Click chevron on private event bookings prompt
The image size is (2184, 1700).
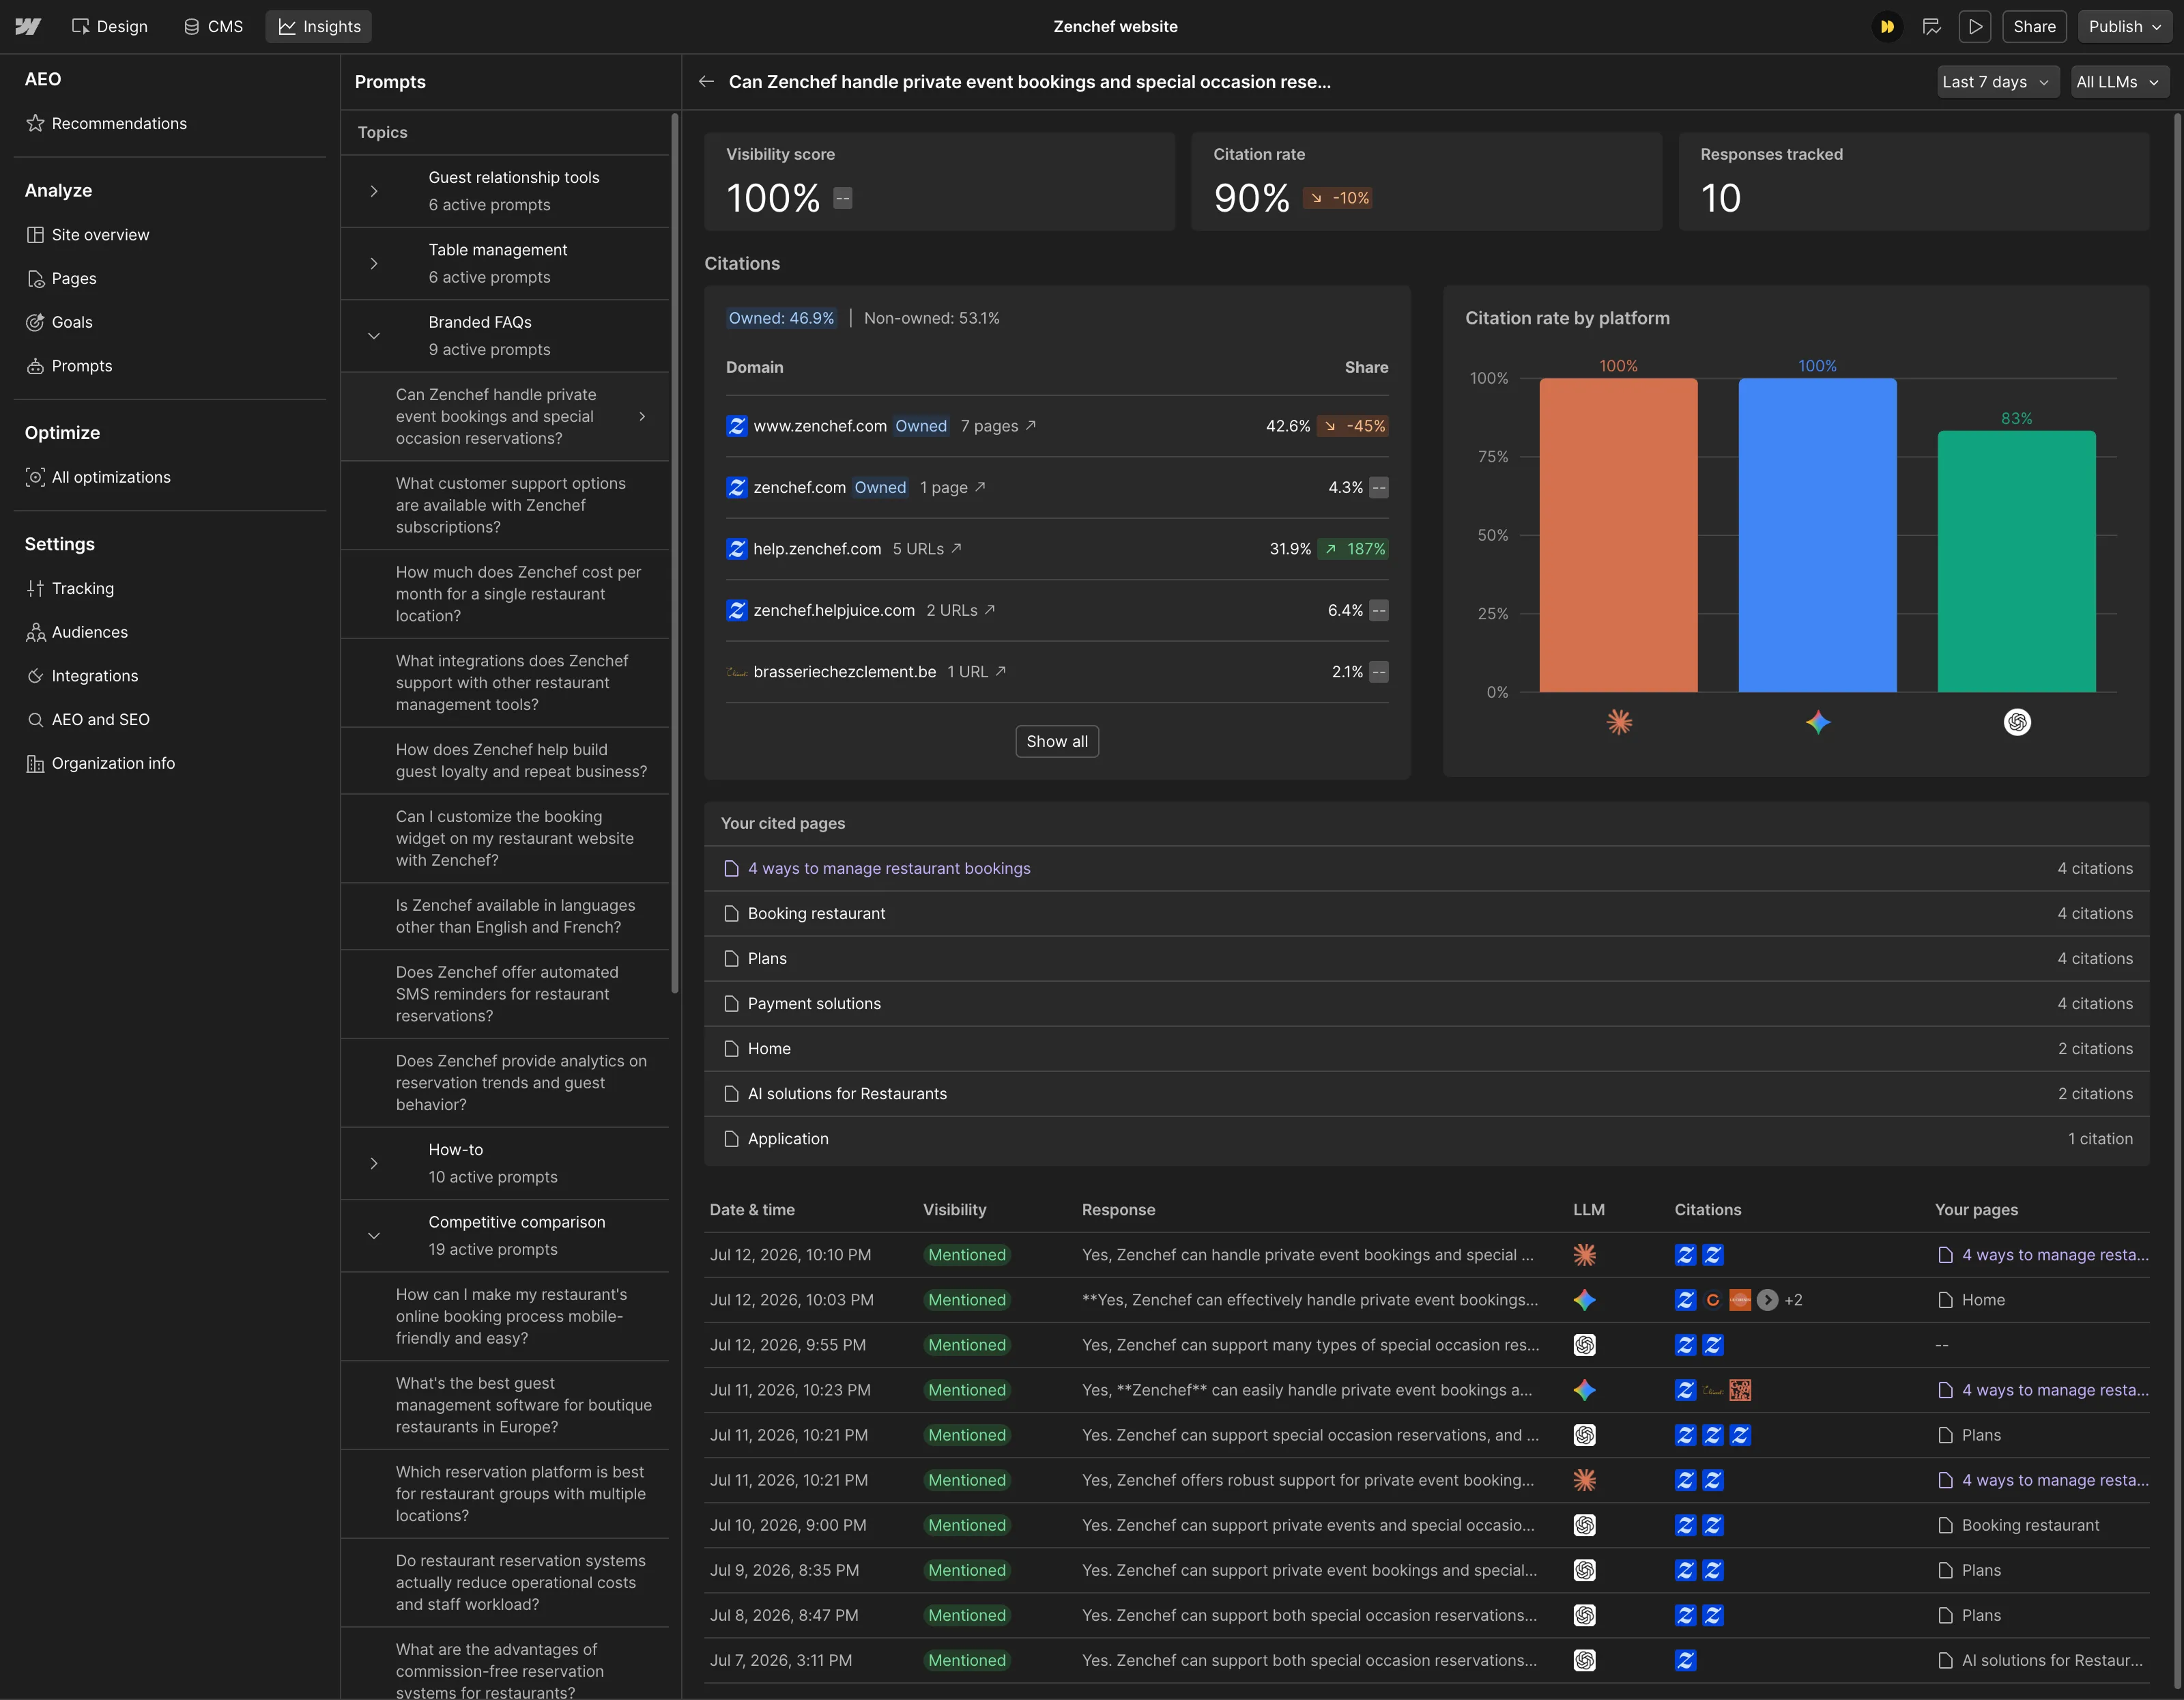[642, 416]
